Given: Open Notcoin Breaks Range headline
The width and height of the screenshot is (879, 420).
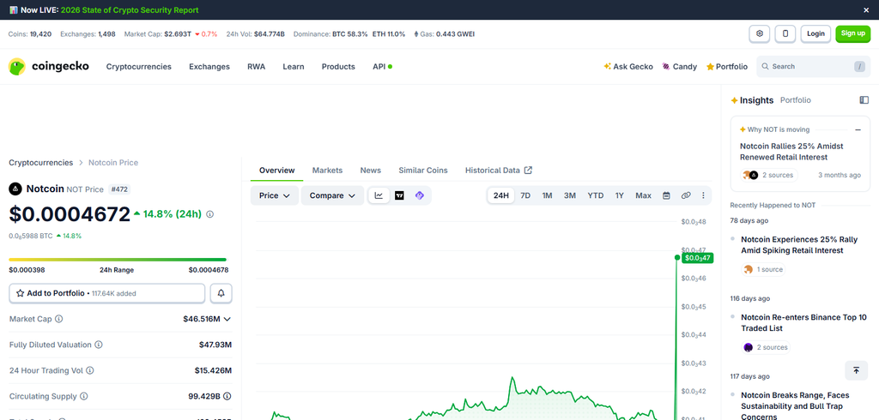Looking at the screenshot, I should [x=796, y=406].
